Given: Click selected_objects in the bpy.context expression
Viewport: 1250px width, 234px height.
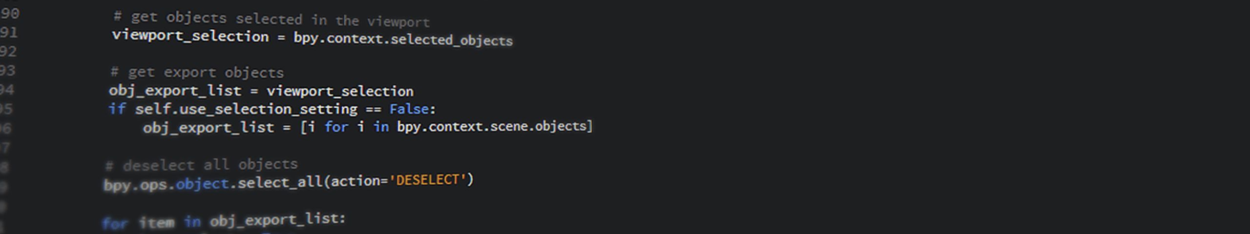Looking at the screenshot, I should pyautogui.click(x=451, y=39).
